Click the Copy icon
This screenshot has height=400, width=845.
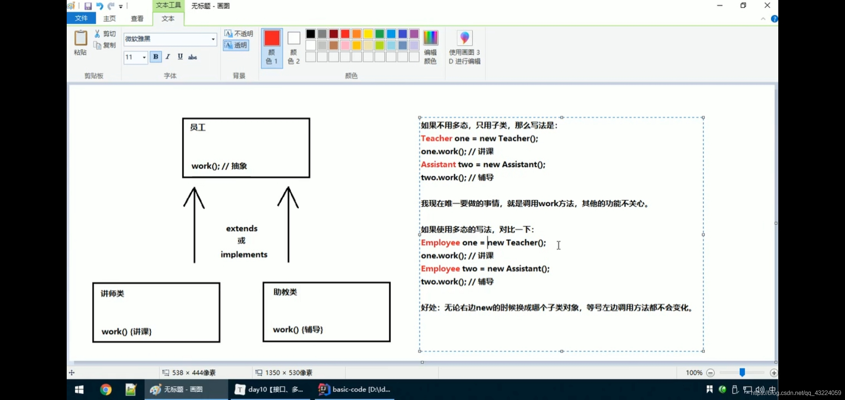(x=97, y=45)
